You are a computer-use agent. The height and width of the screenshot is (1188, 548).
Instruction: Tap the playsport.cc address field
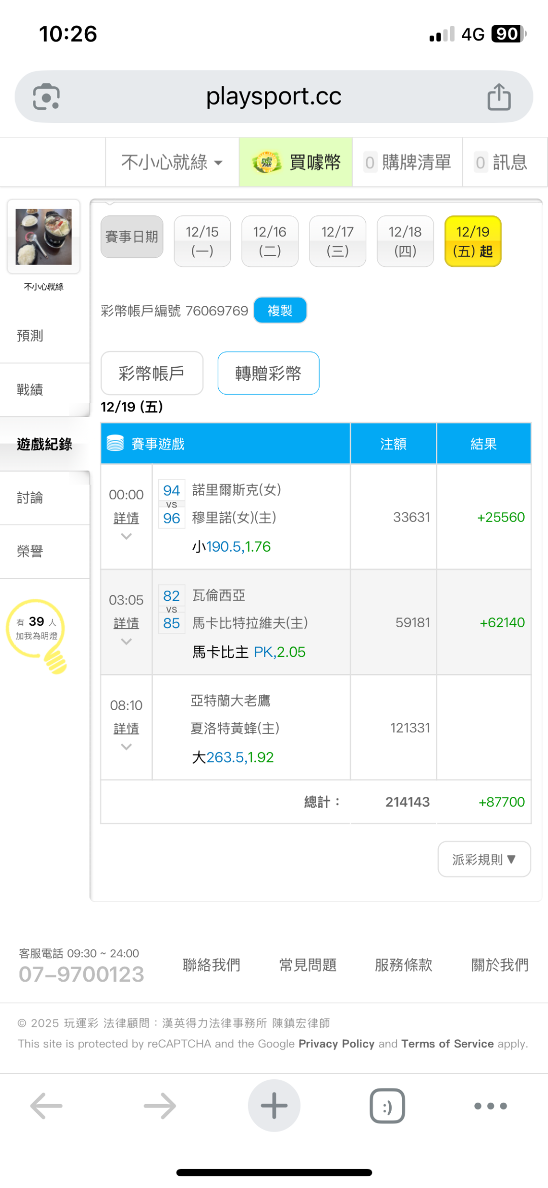pyautogui.click(x=273, y=97)
